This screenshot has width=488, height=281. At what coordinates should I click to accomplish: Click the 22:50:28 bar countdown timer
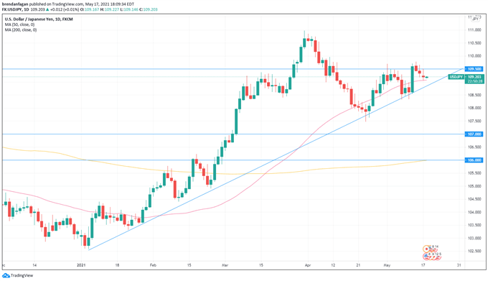[474, 81]
